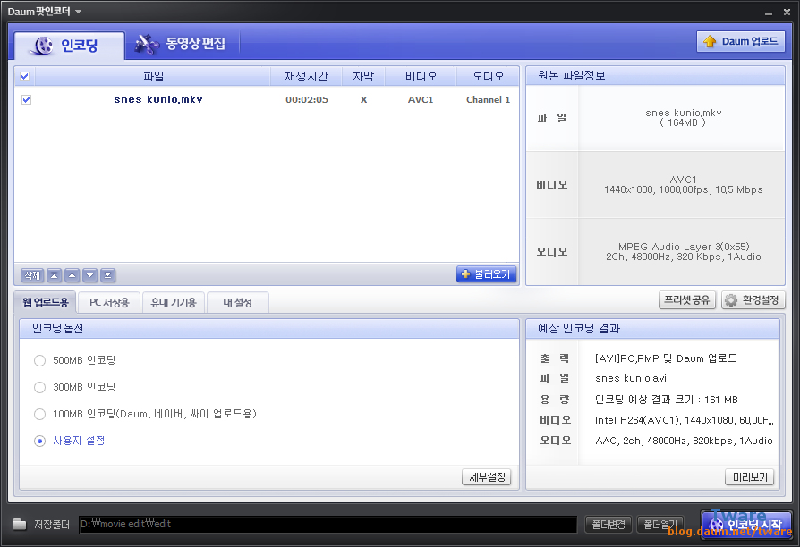
Task: Choose the 500MB 인코딩 radio option
Action: pyautogui.click(x=39, y=360)
